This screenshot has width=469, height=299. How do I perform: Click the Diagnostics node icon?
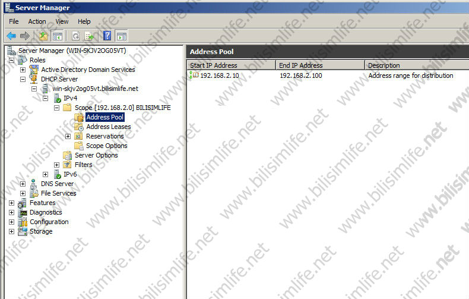[x=23, y=212]
